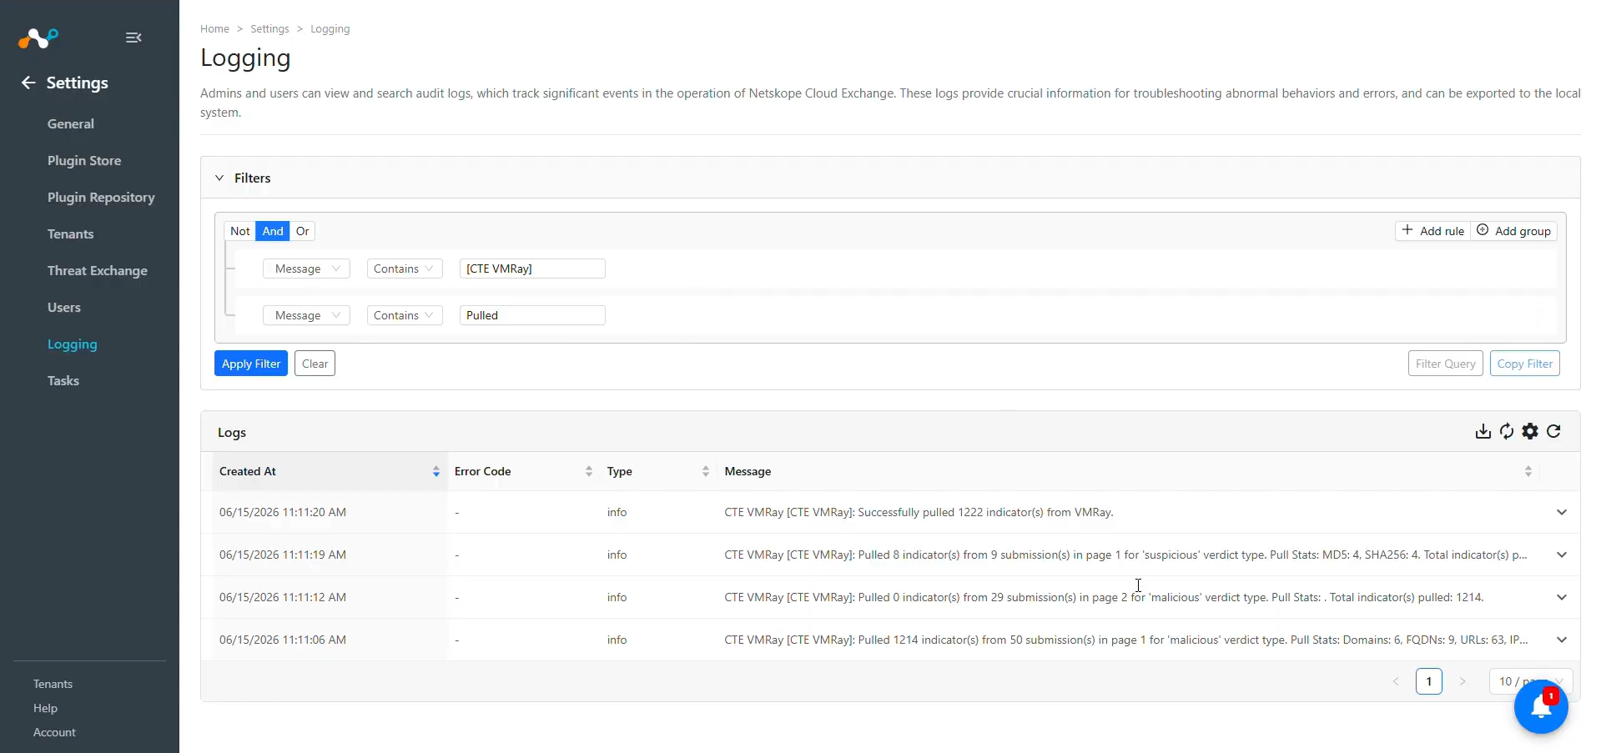Image resolution: width=1601 pixels, height=753 pixels.
Task: Click the 06/15/2026 11:11:20 AM timestamp
Action: tap(283, 512)
